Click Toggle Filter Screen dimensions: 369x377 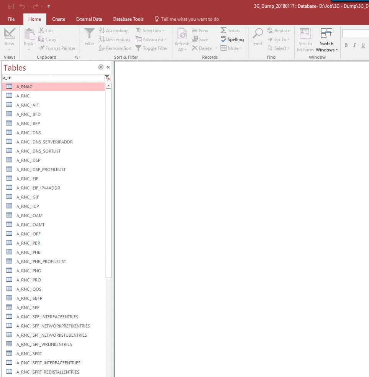[x=152, y=48]
